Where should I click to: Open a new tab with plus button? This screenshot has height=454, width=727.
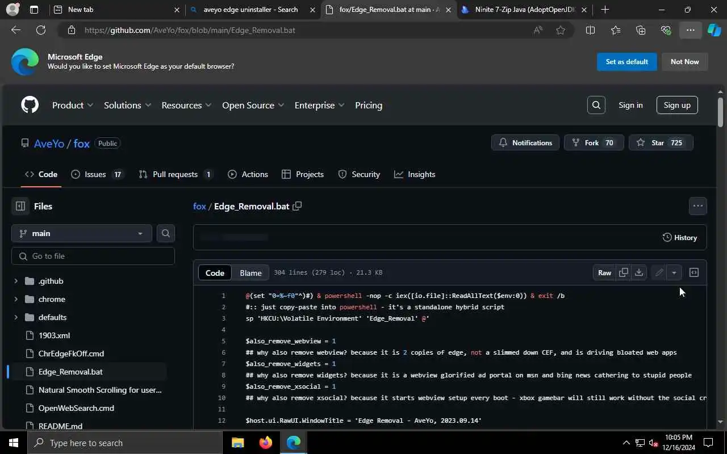coord(605,10)
